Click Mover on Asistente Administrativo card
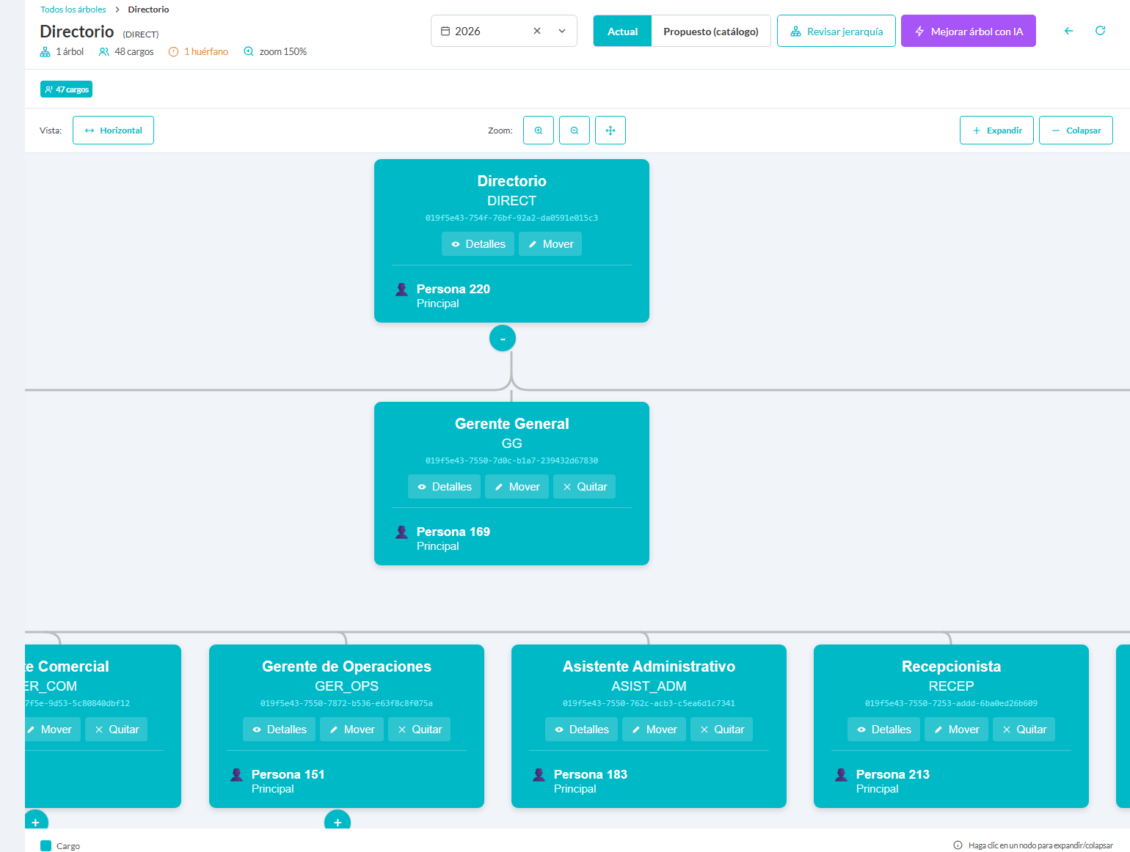Image resolution: width=1130 pixels, height=852 pixels. point(654,730)
